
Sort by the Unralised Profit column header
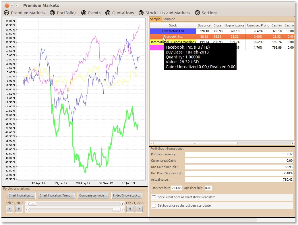click(x=258, y=25)
